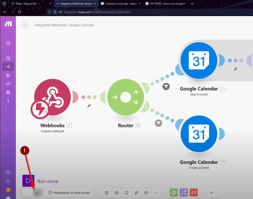Select the green Router module
The image size is (253, 199).
click(126, 97)
